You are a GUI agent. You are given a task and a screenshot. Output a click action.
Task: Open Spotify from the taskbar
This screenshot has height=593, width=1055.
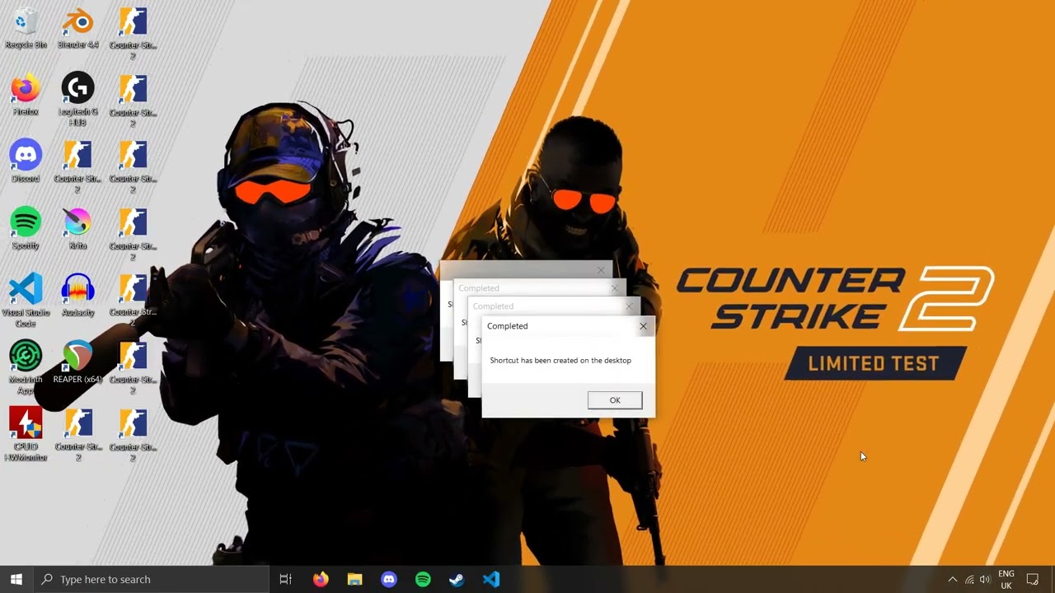click(423, 579)
